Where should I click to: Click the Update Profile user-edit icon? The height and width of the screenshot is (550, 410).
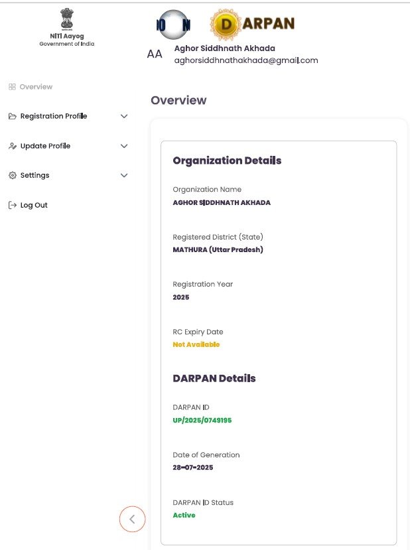12,146
